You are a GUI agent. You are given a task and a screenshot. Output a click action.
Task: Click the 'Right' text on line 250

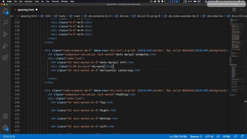pyautogui.click(x=104, y=110)
